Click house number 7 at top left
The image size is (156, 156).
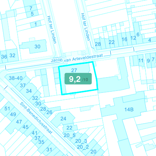pos(31,8)
